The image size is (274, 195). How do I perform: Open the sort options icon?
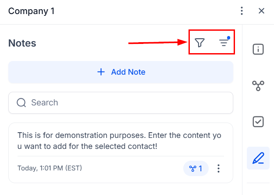point(224,43)
